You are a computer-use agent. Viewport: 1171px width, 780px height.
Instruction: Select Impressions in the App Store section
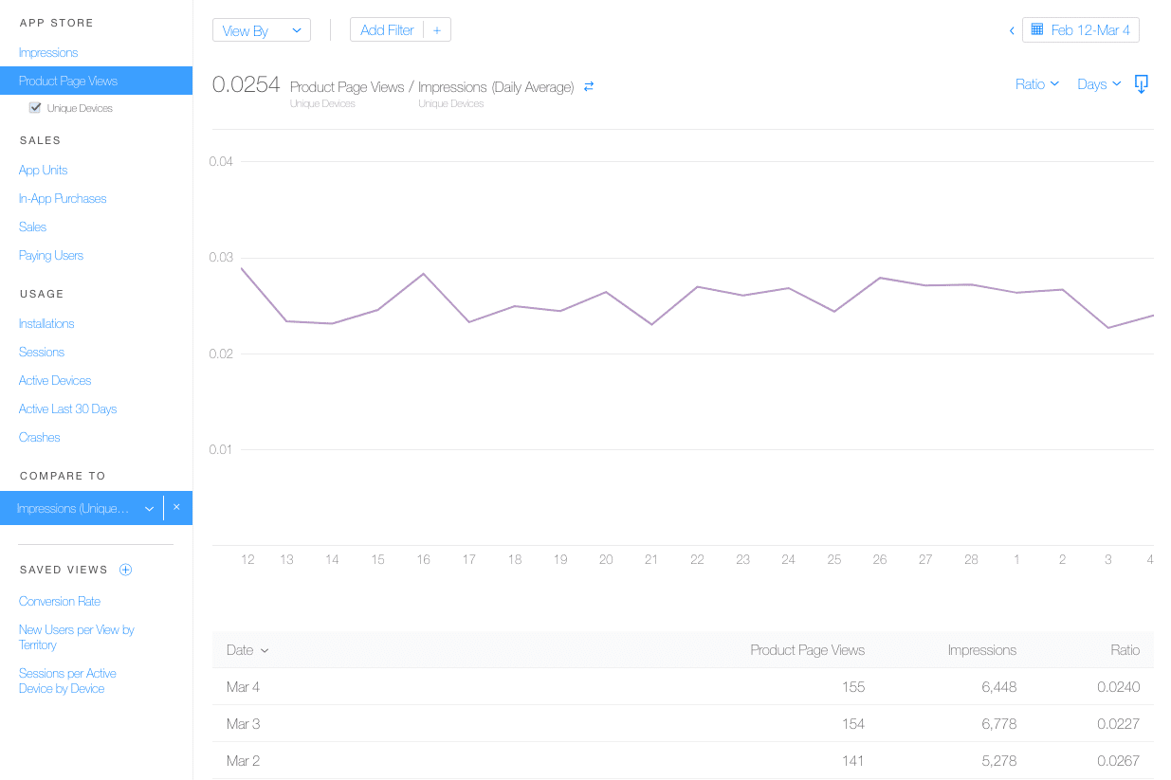pos(47,52)
